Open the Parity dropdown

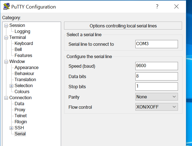[157, 97]
